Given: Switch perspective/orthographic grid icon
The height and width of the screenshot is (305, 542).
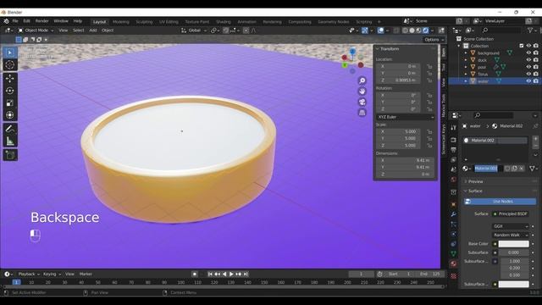Looking at the screenshot, I should coord(362,113).
